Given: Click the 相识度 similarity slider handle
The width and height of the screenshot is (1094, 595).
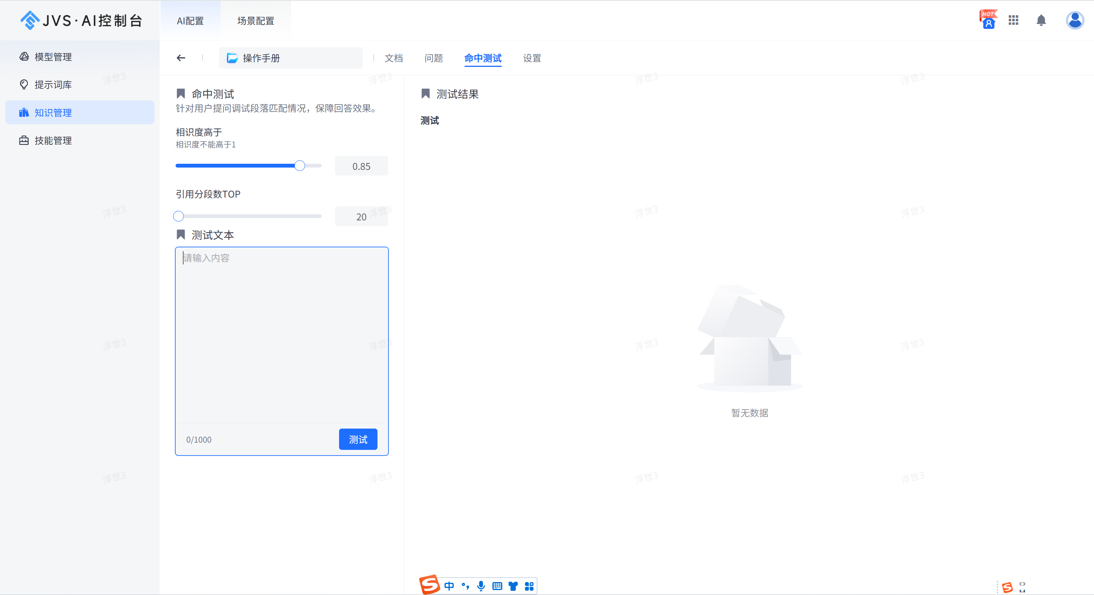Looking at the screenshot, I should pos(300,166).
